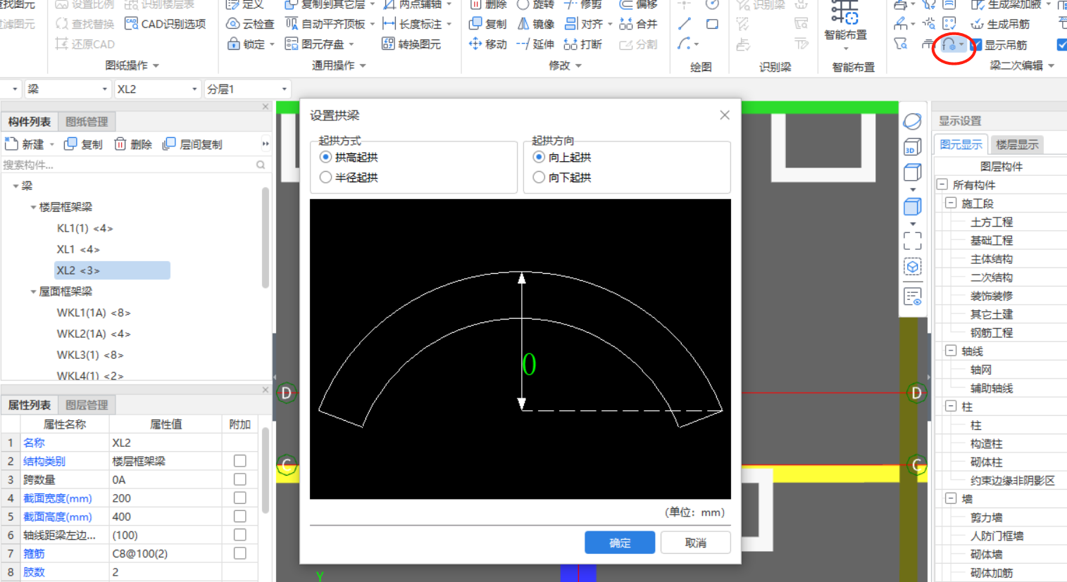
Task: Click the display settings list icon
Action: pos(913,296)
